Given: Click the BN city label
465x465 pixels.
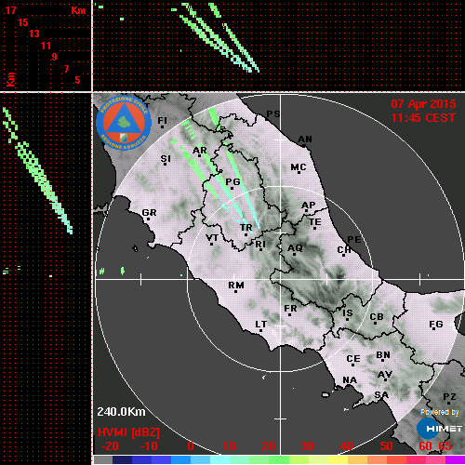Looking at the screenshot, I should (383, 355).
